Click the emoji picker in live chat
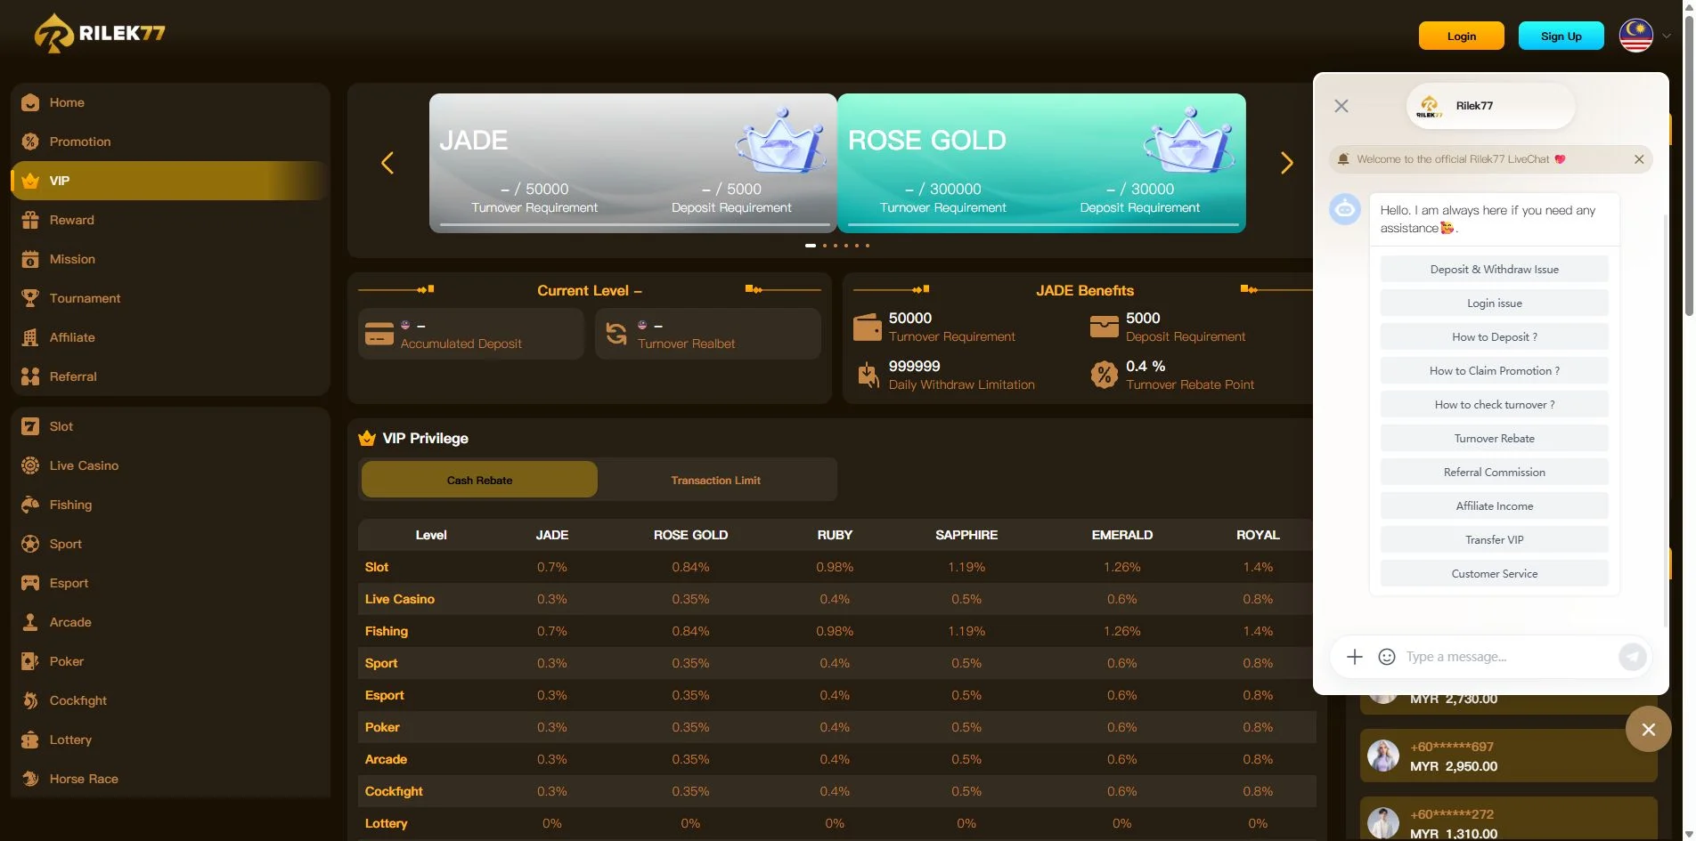The image size is (1696, 841). coord(1387,657)
